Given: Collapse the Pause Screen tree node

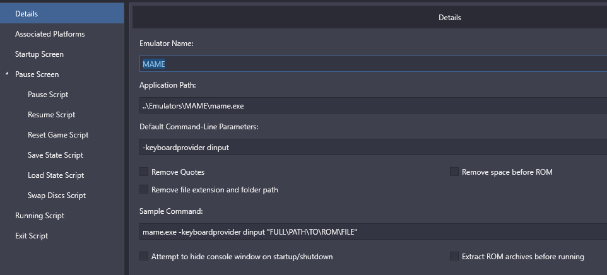Looking at the screenshot, I should pyautogui.click(x=7, y=74).
